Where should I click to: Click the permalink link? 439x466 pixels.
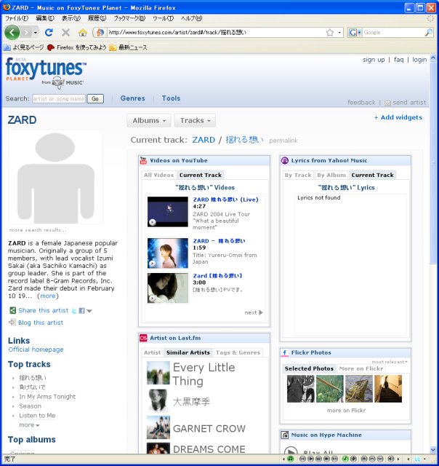283,141
